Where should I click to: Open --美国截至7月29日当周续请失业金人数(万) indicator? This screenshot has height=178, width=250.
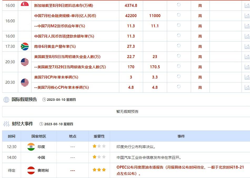70,67
